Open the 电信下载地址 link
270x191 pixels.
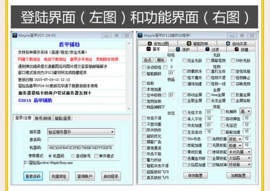pyautogui.click(x=55, y=59)
